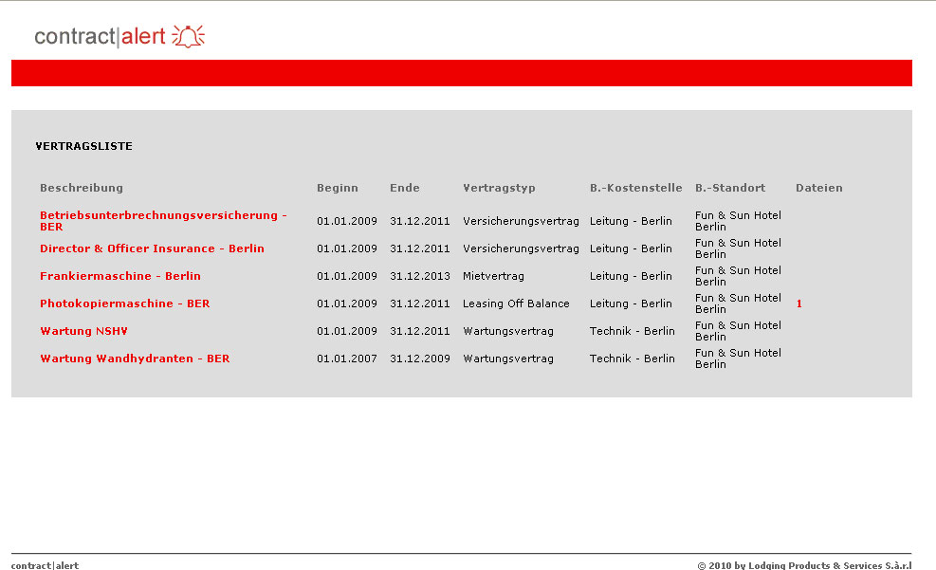Click the Dateien column header
Screen dimensions: 936x570
[818, 188]
